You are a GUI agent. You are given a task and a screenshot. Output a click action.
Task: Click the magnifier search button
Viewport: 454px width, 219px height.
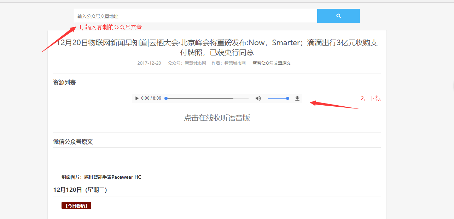[x=338, y=16]
